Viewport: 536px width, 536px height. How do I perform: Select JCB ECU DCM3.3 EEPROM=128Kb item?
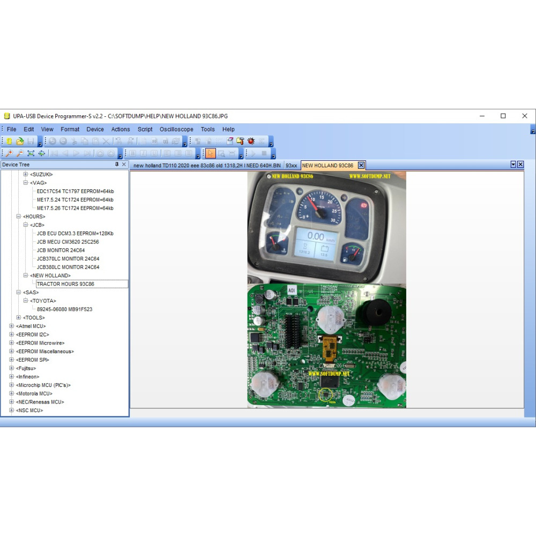75,234
